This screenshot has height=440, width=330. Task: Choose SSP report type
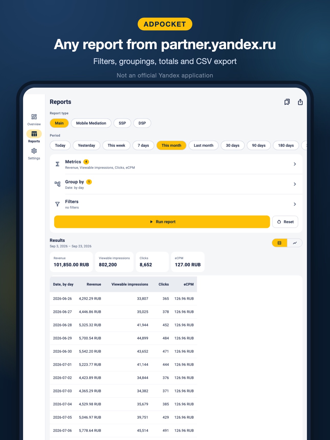[x=122, y=123]
